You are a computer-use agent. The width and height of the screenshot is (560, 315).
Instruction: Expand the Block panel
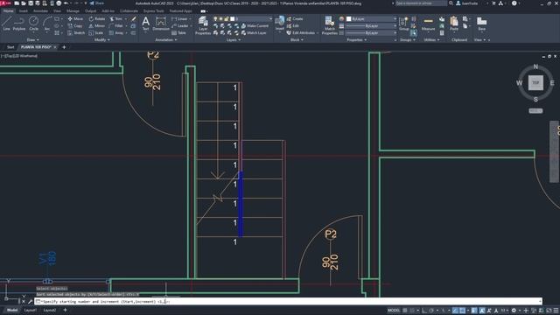click(x=297, y=40)
